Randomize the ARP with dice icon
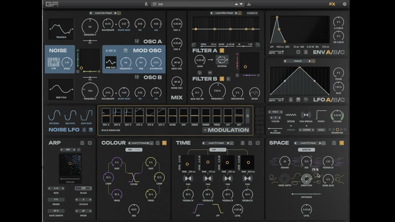The image size is (395, 222). [79, 150]
